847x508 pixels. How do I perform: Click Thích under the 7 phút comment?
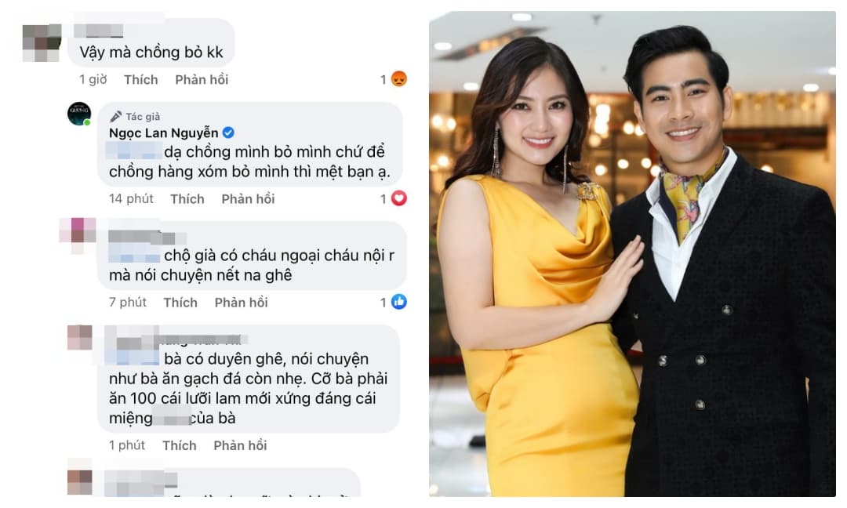pyautogui.click(x=180, y=303)
